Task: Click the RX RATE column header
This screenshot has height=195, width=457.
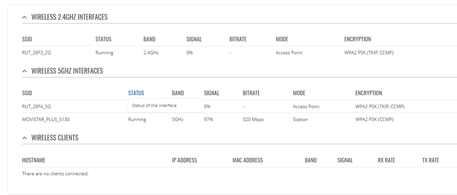Action: (386, 160)
